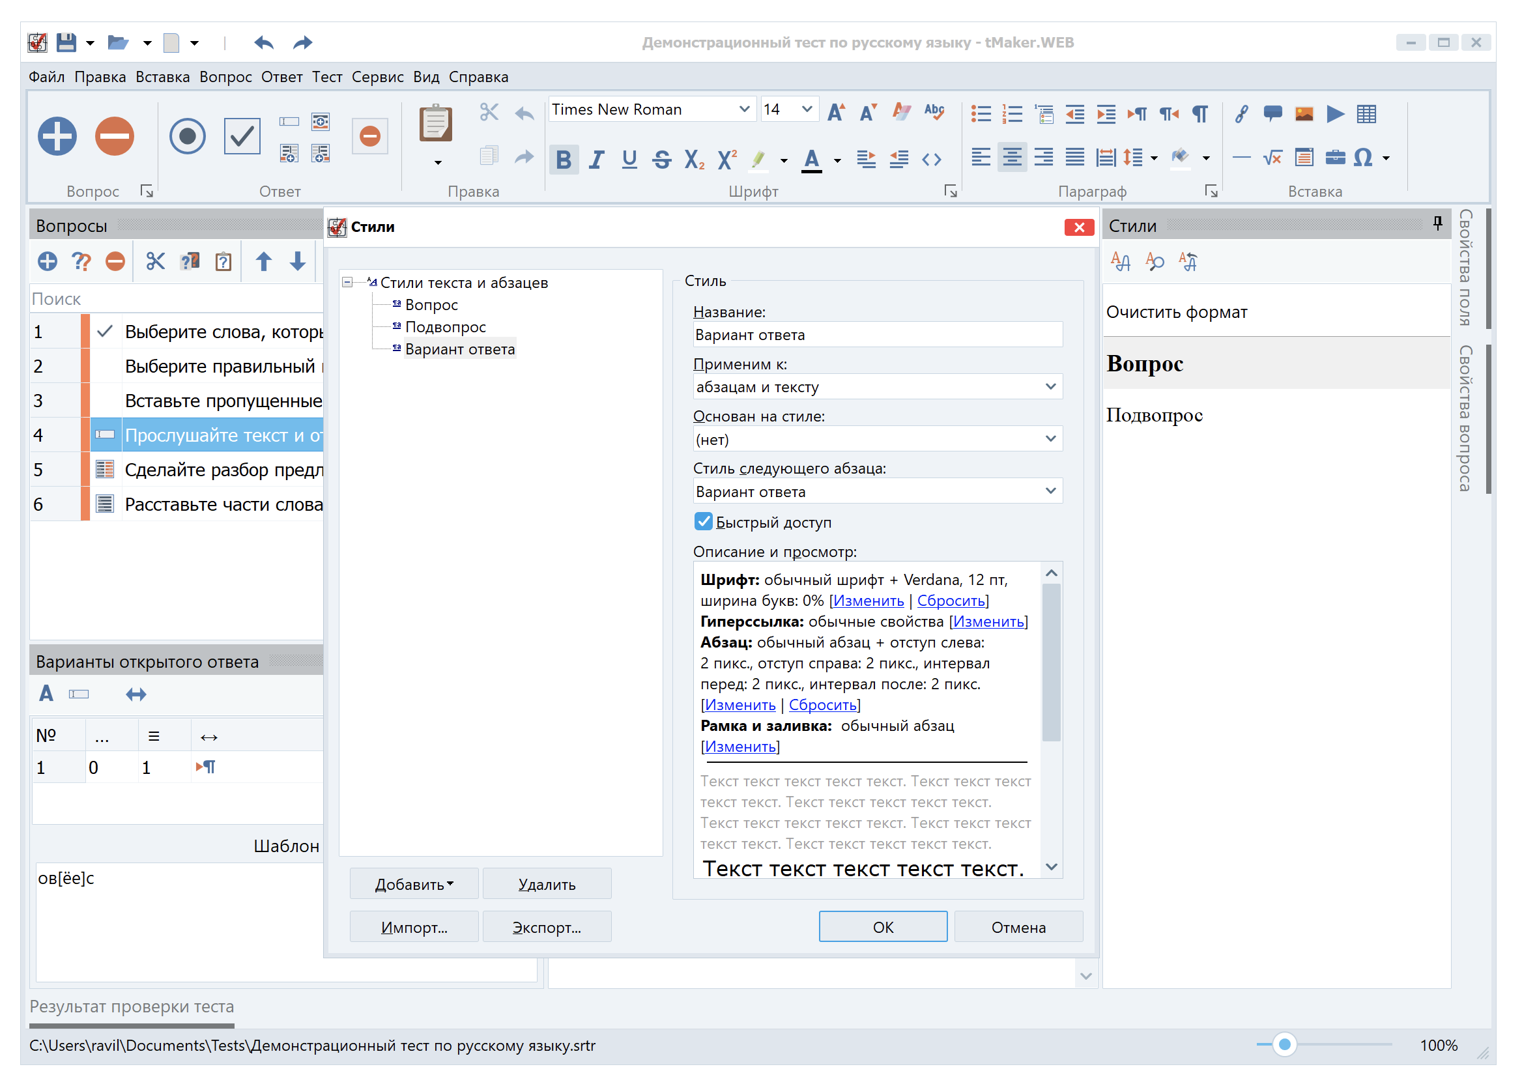Click the scissors cut icon in Правка group
Viewport: 1522px width, 1084px height.
click(x=490, y=112)
